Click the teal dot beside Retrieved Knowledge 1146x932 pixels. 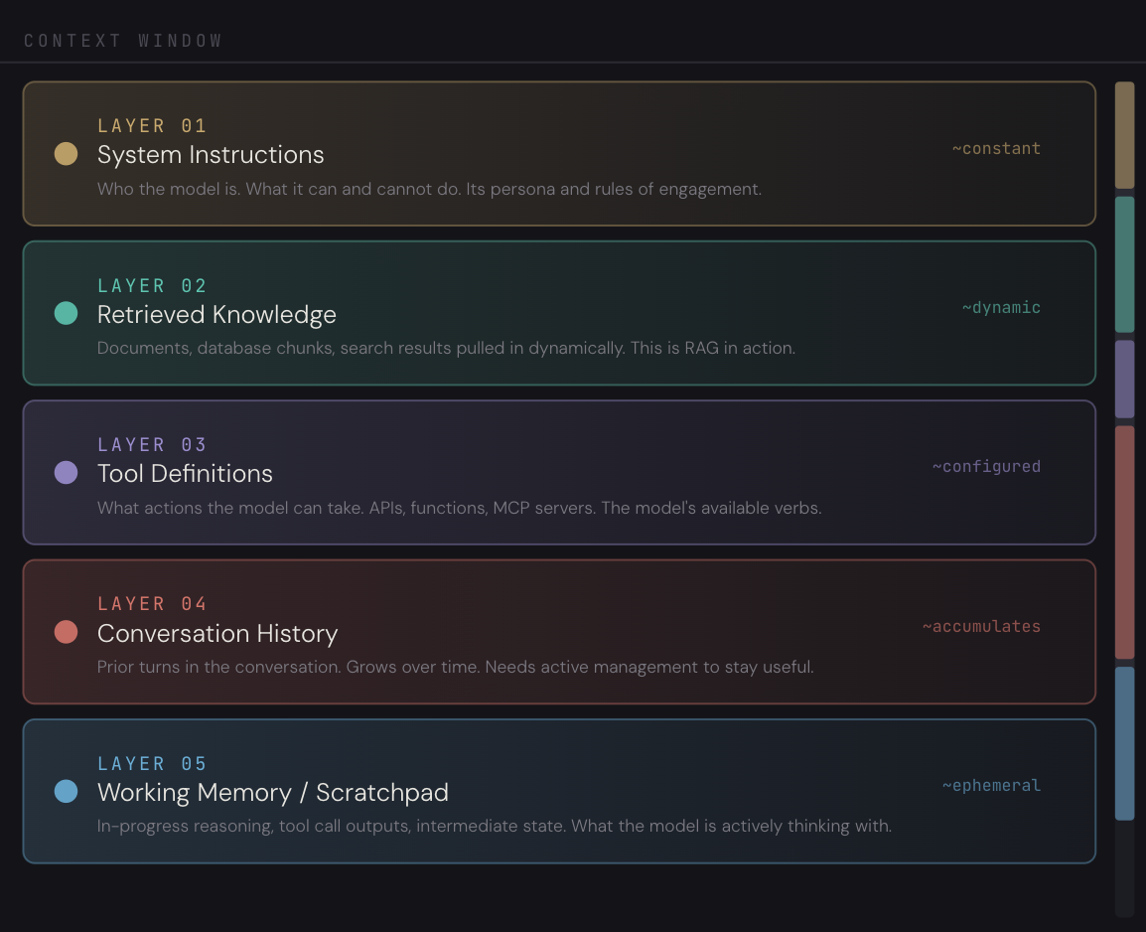point(66,313)
